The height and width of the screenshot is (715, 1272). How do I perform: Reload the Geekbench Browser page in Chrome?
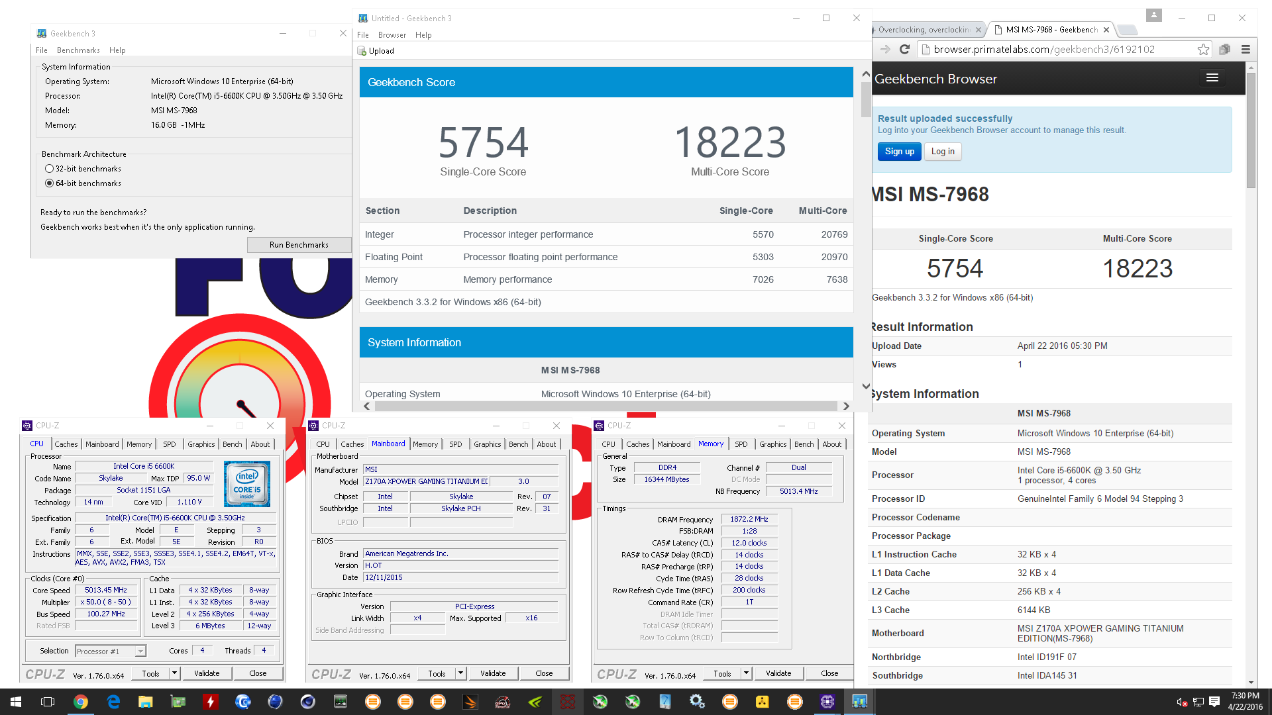point(905,50)
